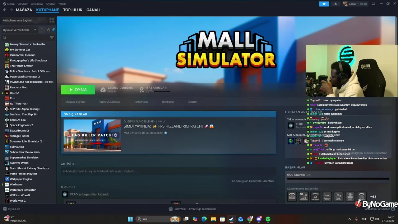Click the library search magnifier
This screenshot has width=398, height=224.
5,38
